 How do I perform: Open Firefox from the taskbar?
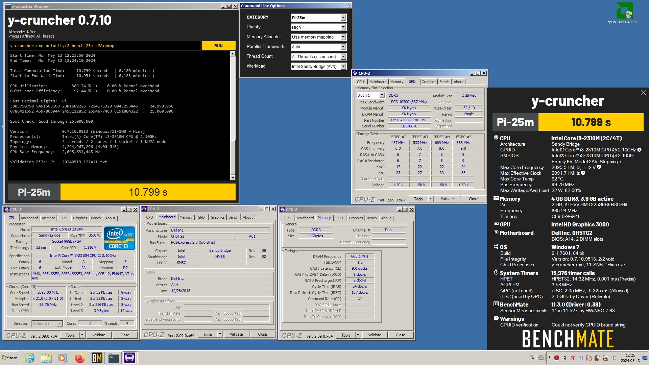tap(80, 358)
